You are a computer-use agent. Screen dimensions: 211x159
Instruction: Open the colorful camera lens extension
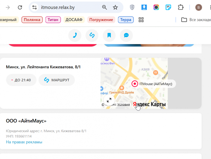coord(156,7)
